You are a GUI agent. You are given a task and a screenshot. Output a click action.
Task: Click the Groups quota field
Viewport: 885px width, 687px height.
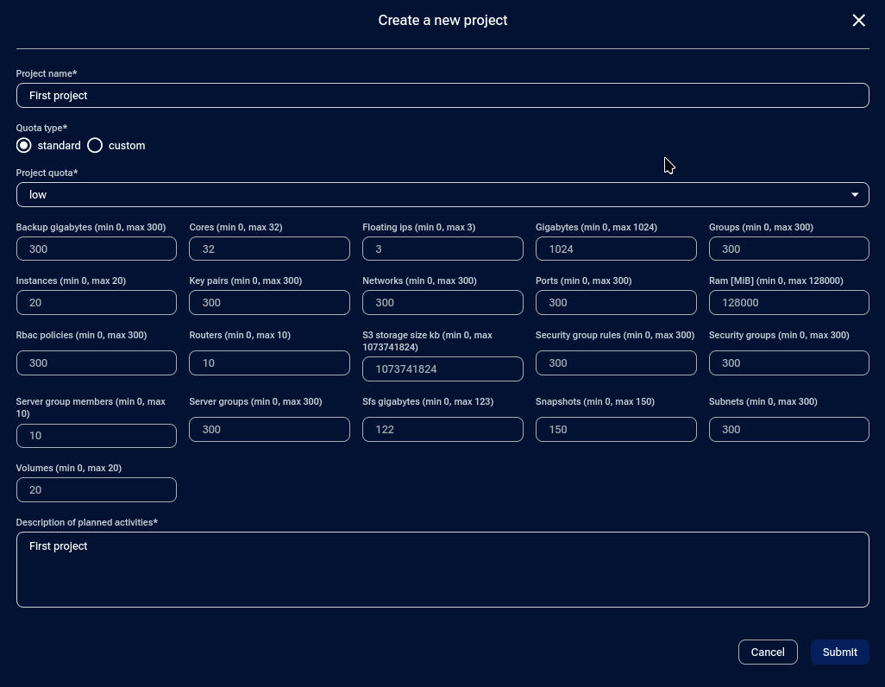point(789,249)
